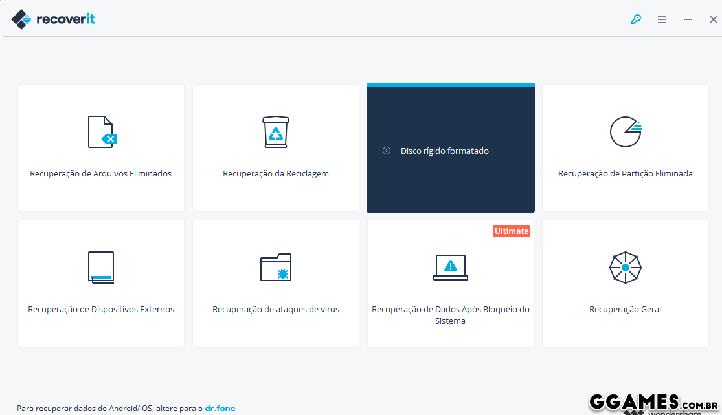Open registration via the key icon
This screenshot has width=722, height=415.
636,19
